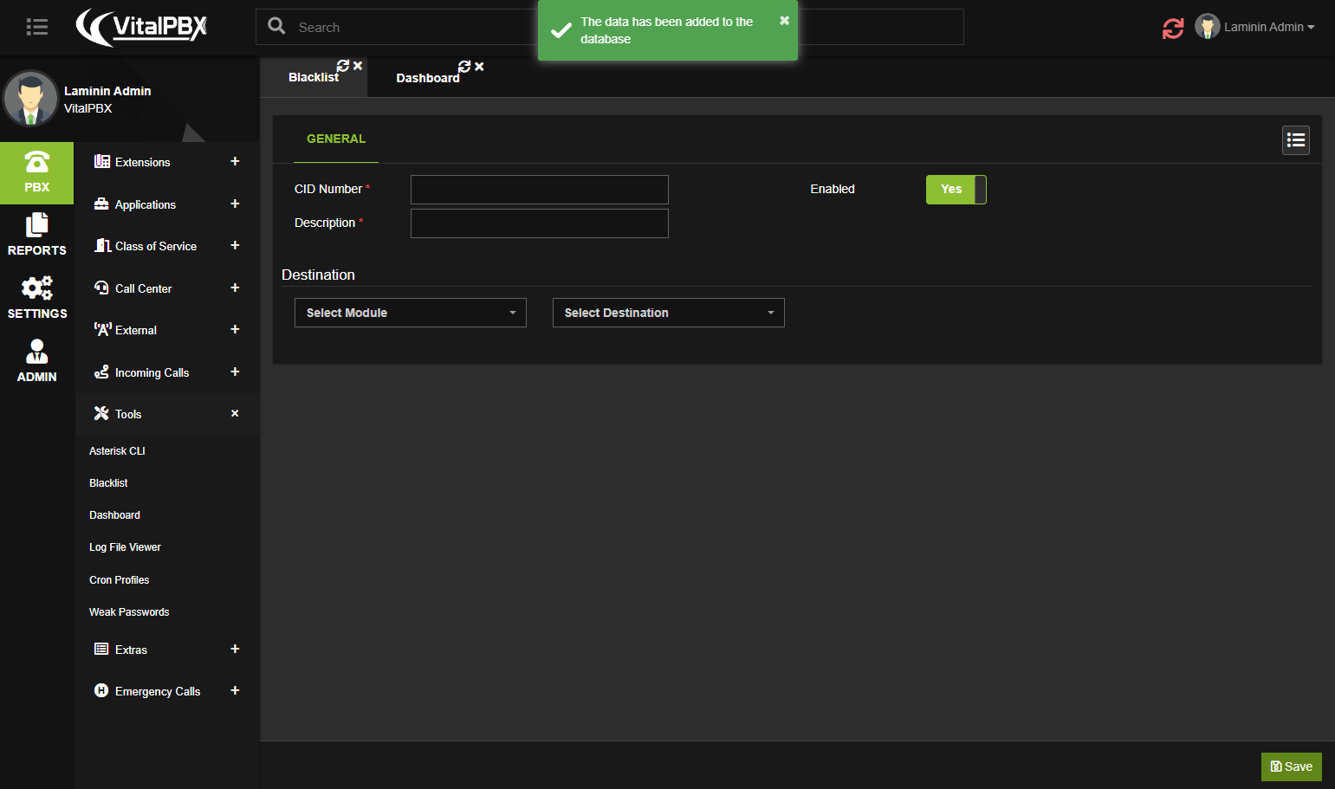Click the red apply-changes reload icon
1335x789 pixels.
(x=1173, y=28)
